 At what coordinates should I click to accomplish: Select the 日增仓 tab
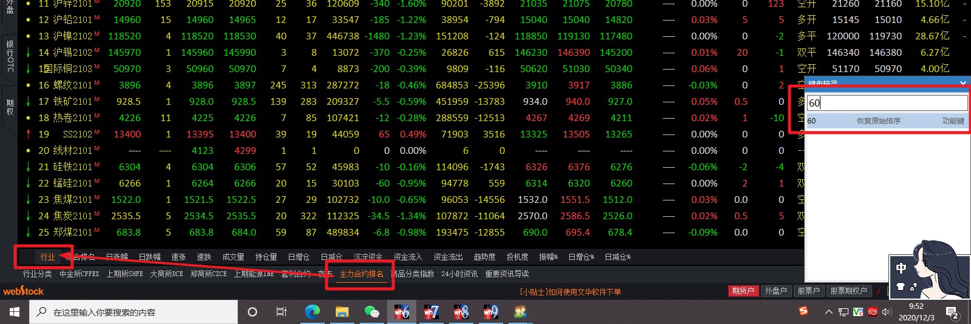pyautogui.click(x=299, y=257)
